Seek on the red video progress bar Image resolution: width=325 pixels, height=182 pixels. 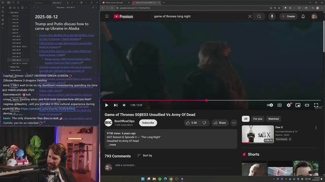pos(211,100)
